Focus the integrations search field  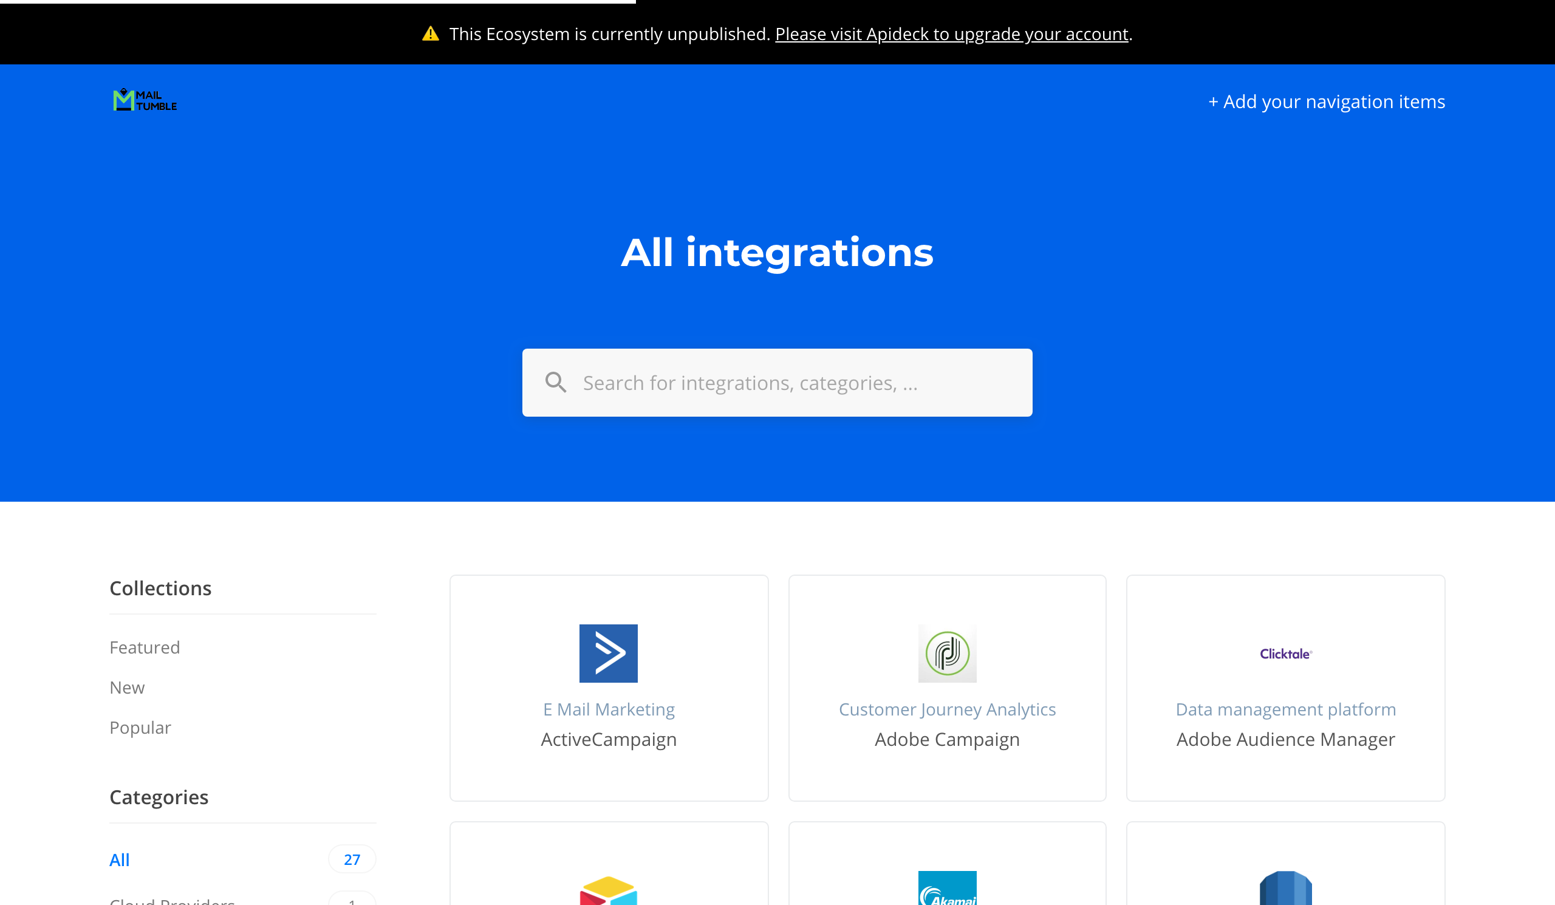(777, 383)
